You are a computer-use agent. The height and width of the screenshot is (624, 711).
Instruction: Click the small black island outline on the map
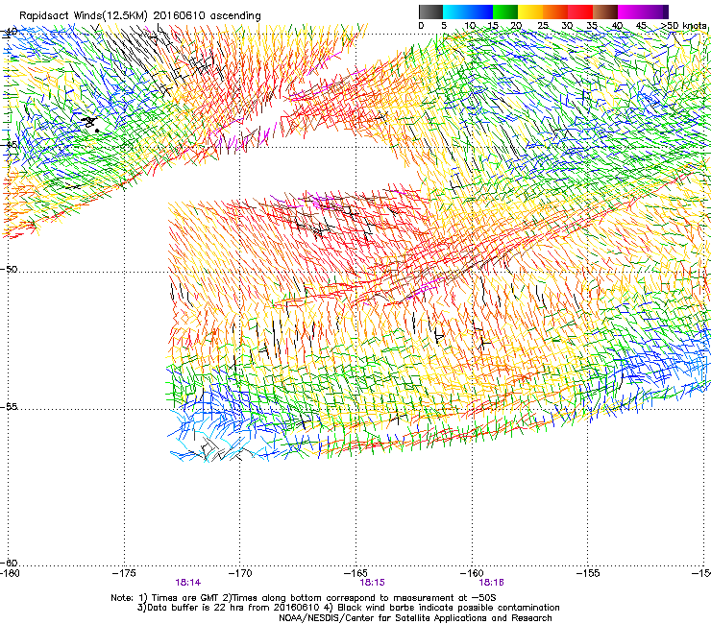[x=90, y=123]
